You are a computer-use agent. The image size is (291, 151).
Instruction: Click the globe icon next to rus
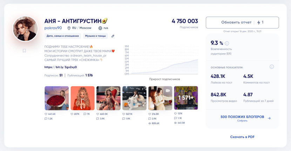pyautogui.click(x=100, y=28)
